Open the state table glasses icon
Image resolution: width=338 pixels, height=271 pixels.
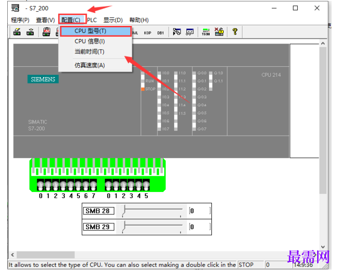click(x=190, y=32)
